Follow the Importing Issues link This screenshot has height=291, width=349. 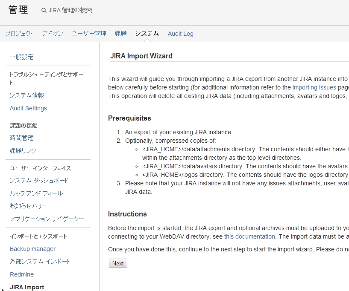point(314,87)
